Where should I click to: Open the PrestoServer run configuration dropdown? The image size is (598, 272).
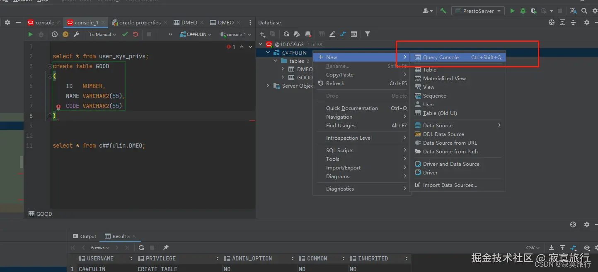(x=478, y=11)
